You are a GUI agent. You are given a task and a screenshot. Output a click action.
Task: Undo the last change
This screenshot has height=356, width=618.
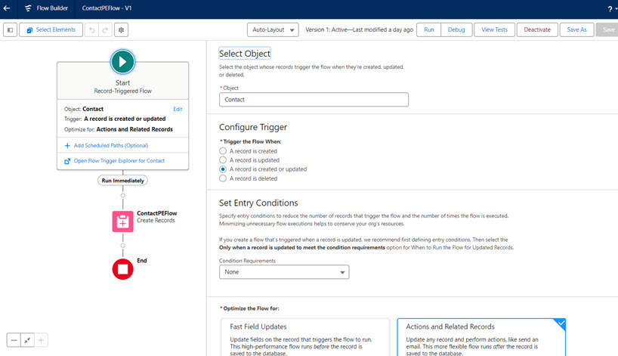(x=92, y=29)
